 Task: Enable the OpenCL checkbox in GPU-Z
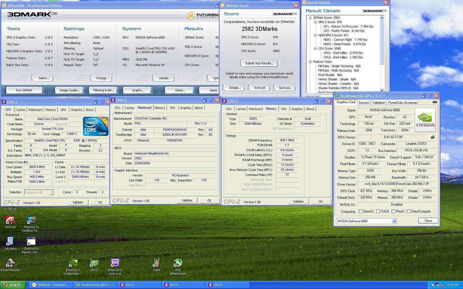click(x=360, y=211)
